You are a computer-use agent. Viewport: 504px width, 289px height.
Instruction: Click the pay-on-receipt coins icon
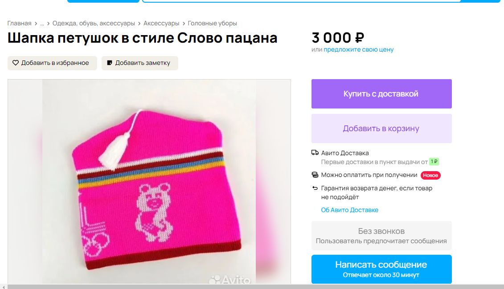pyautogui.click(x=315, y=175)
